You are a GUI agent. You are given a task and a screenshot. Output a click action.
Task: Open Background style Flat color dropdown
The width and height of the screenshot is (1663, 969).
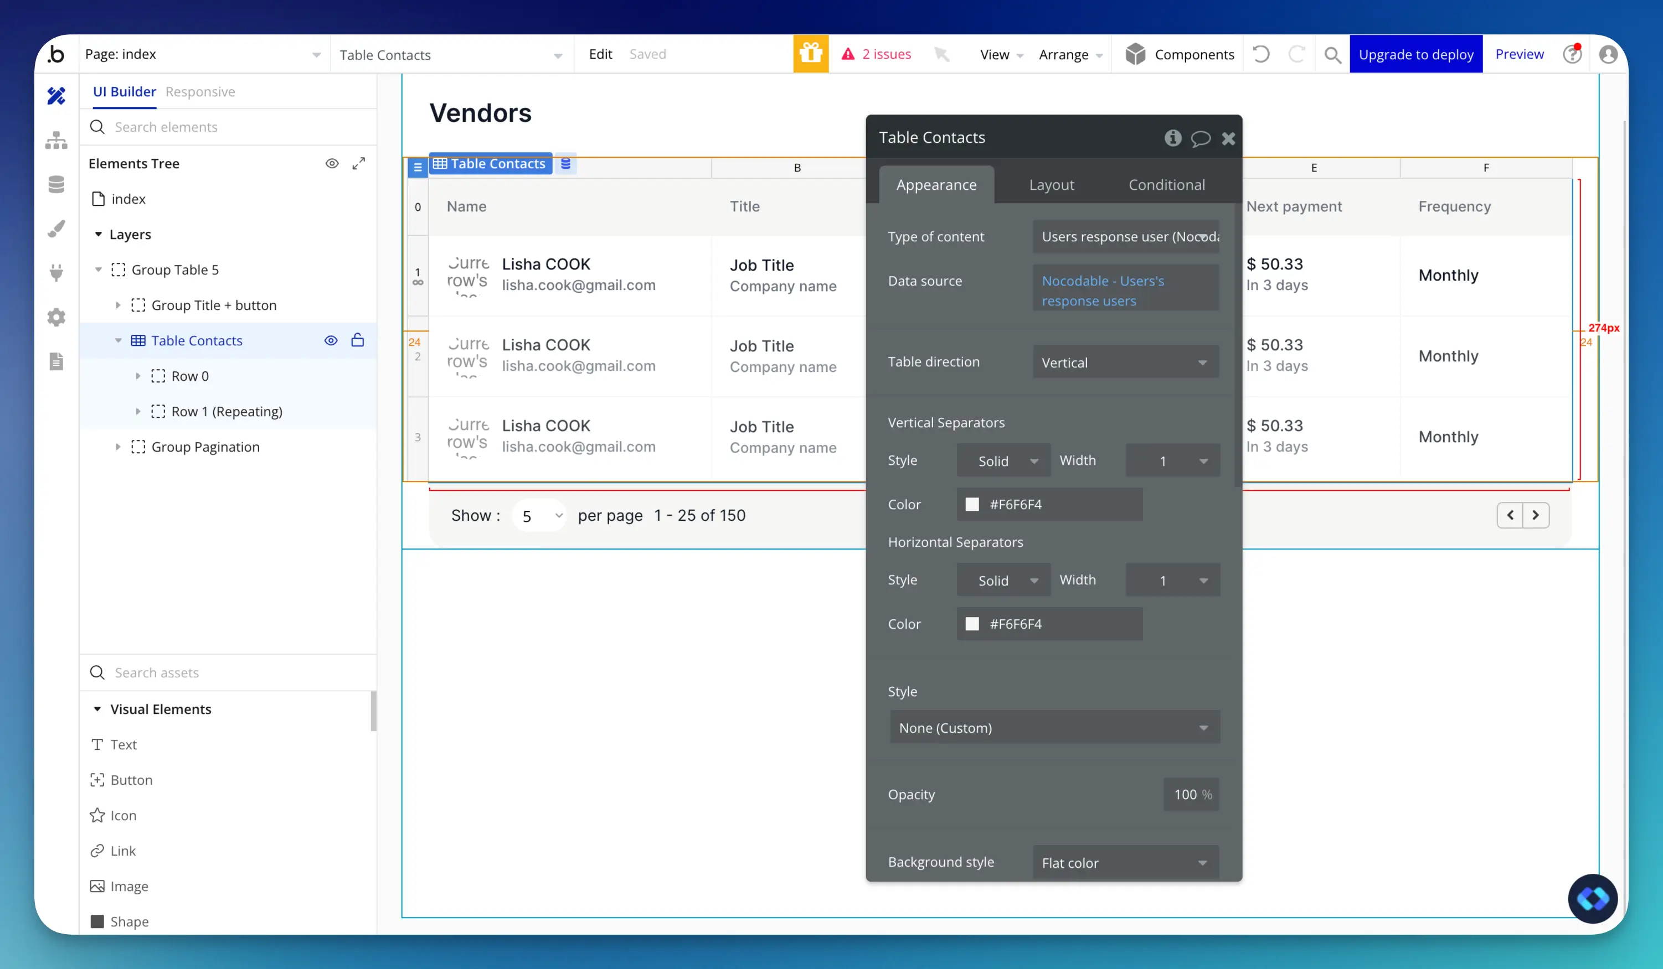point(1126,862)
